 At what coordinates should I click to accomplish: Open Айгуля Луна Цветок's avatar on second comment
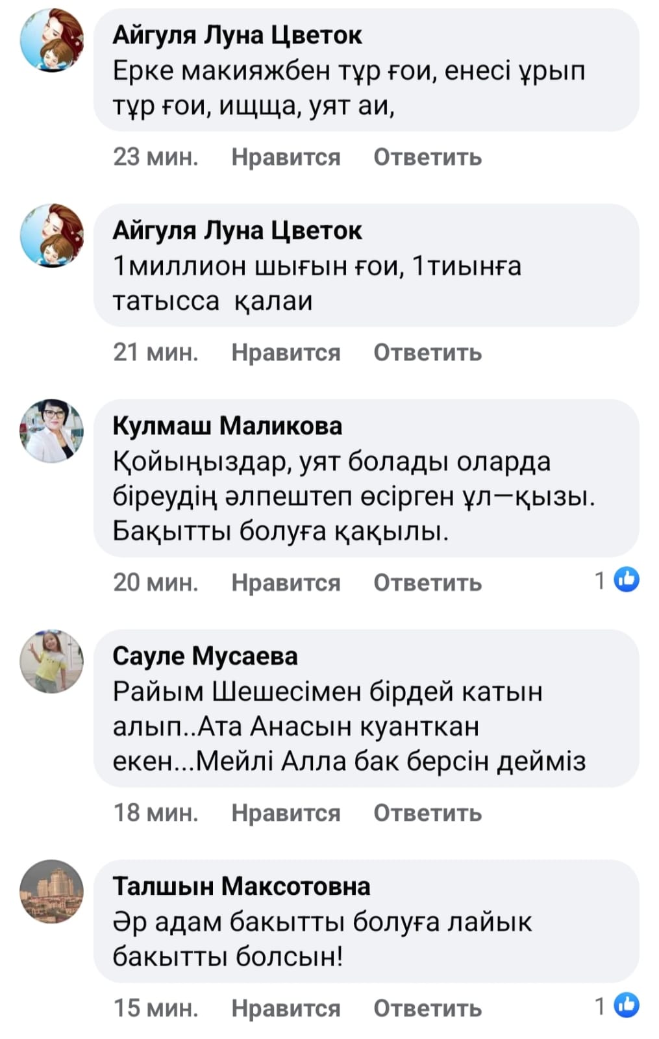52,235
